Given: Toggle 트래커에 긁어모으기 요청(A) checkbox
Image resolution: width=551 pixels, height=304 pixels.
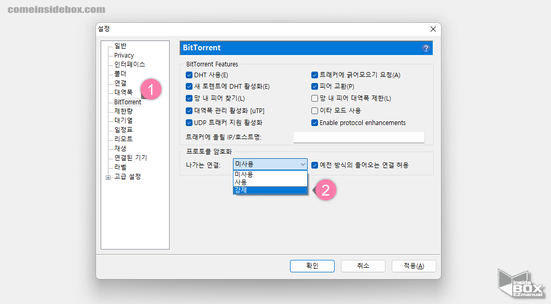Looking at the screenshot, I should [314, 75].
